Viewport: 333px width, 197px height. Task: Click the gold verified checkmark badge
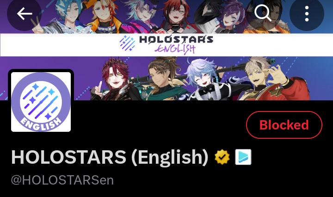pos(222,157)
